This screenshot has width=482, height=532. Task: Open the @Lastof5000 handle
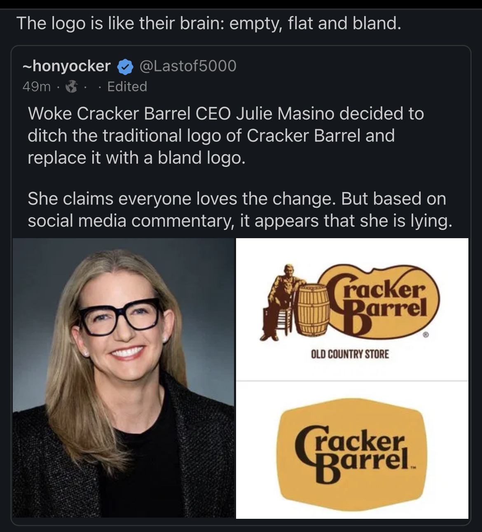(x=188, y=66)
